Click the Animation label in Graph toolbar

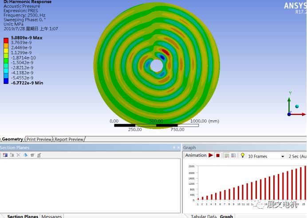pyautogui.click(x=196, y=155)
